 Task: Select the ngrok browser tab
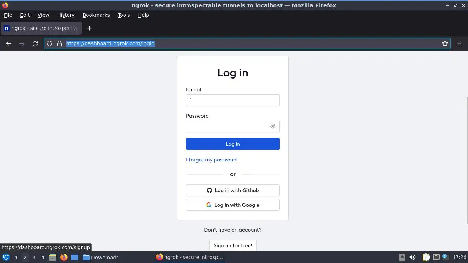(41, 28)
